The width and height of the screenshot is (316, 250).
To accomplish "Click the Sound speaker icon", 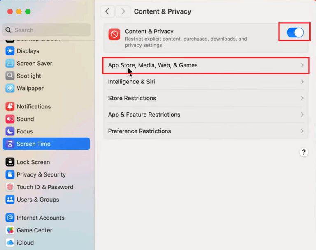I will click(x=10, y=119).
